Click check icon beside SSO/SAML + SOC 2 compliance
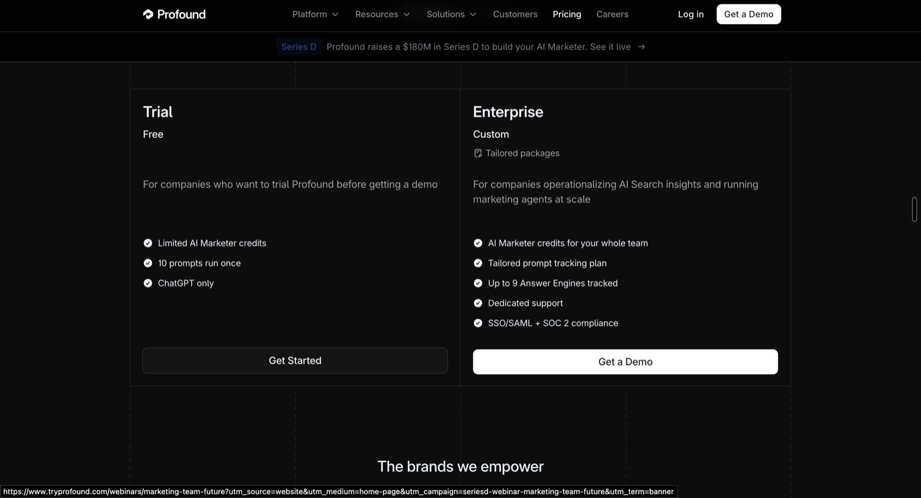921x498 pixels. click(x=478, y=323)
